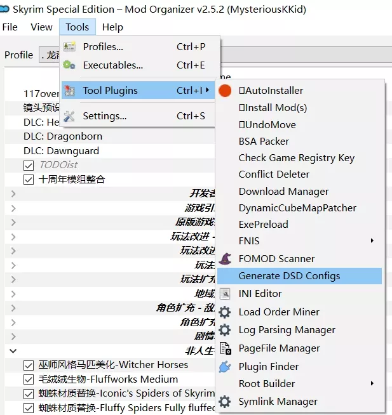Screen dimensions: 392x415
Task: Click the Log Parsing Manager gear icon
Action: (225, 330)
